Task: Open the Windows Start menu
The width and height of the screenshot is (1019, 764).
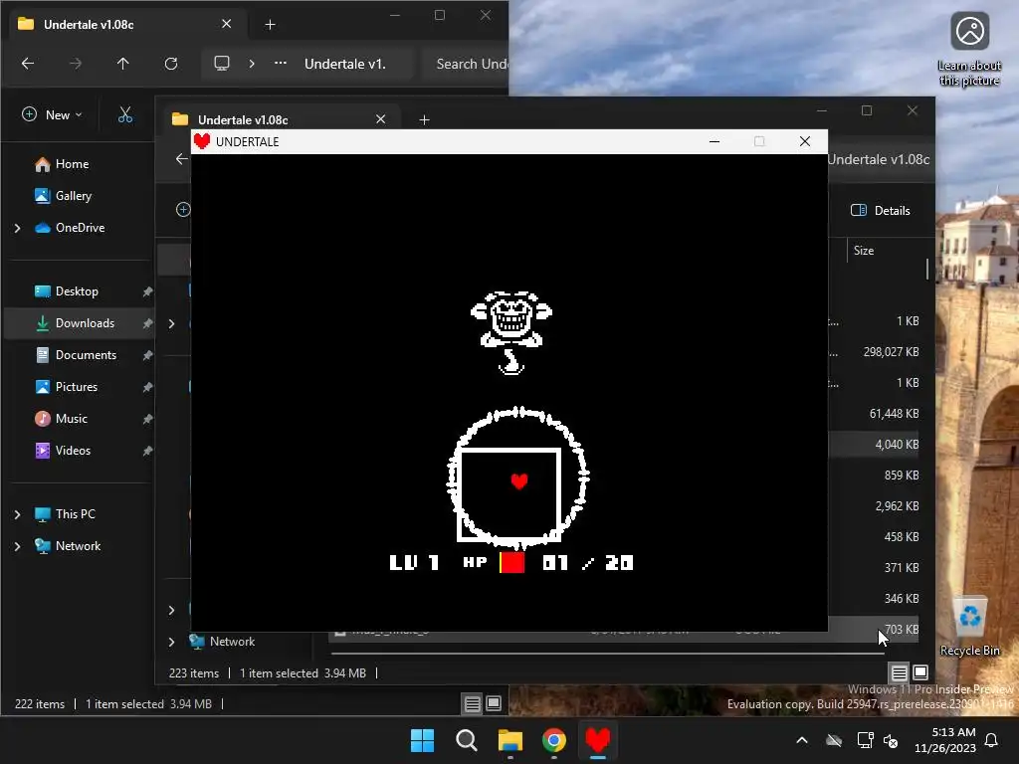Action: pyautogui.click(x=422, y=740)
